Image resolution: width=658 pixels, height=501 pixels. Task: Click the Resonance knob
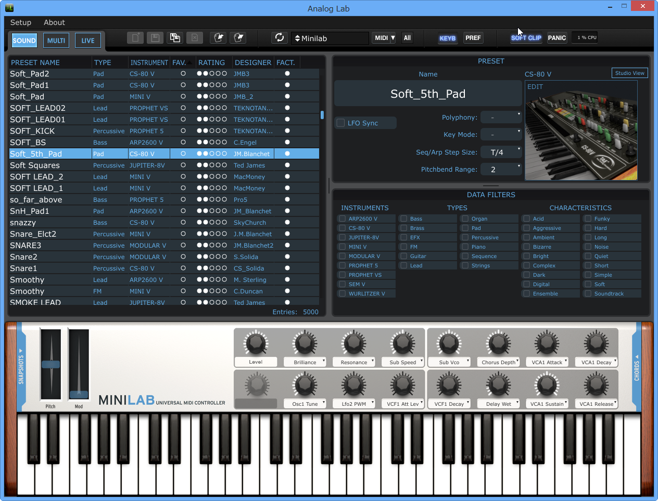[354, 343]
